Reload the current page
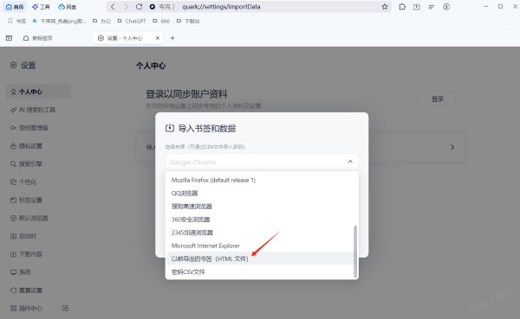Viewport: 520px width, 319px height. click(x=139, y=7)
